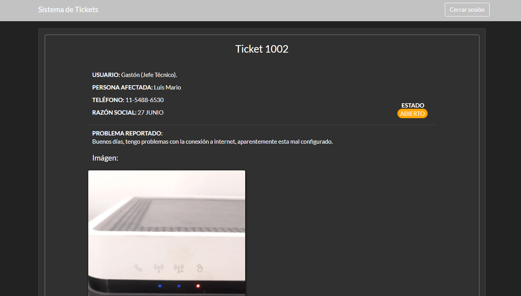521x296 pixels.
Task: Click the phone number 11-5488-6530
Action: (144, 100)
